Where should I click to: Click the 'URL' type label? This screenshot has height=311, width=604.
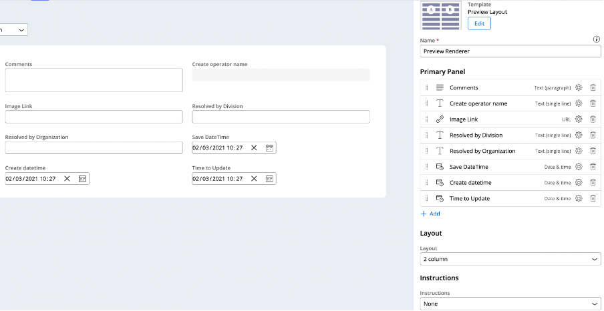click(566, 119)
